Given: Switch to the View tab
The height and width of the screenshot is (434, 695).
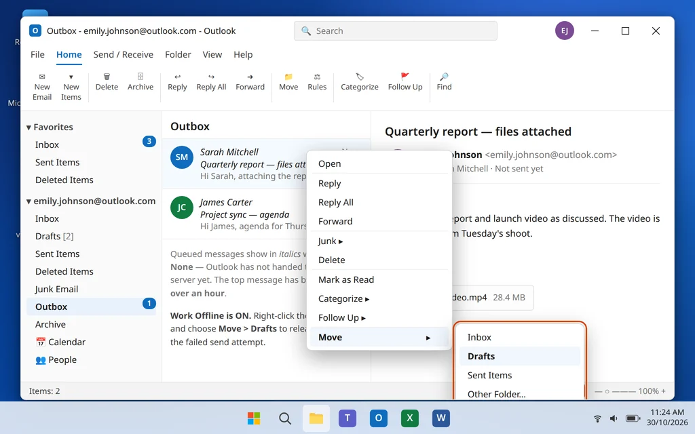Looking at the screenshot, I should pyautogui.click(x=212, y=54).
